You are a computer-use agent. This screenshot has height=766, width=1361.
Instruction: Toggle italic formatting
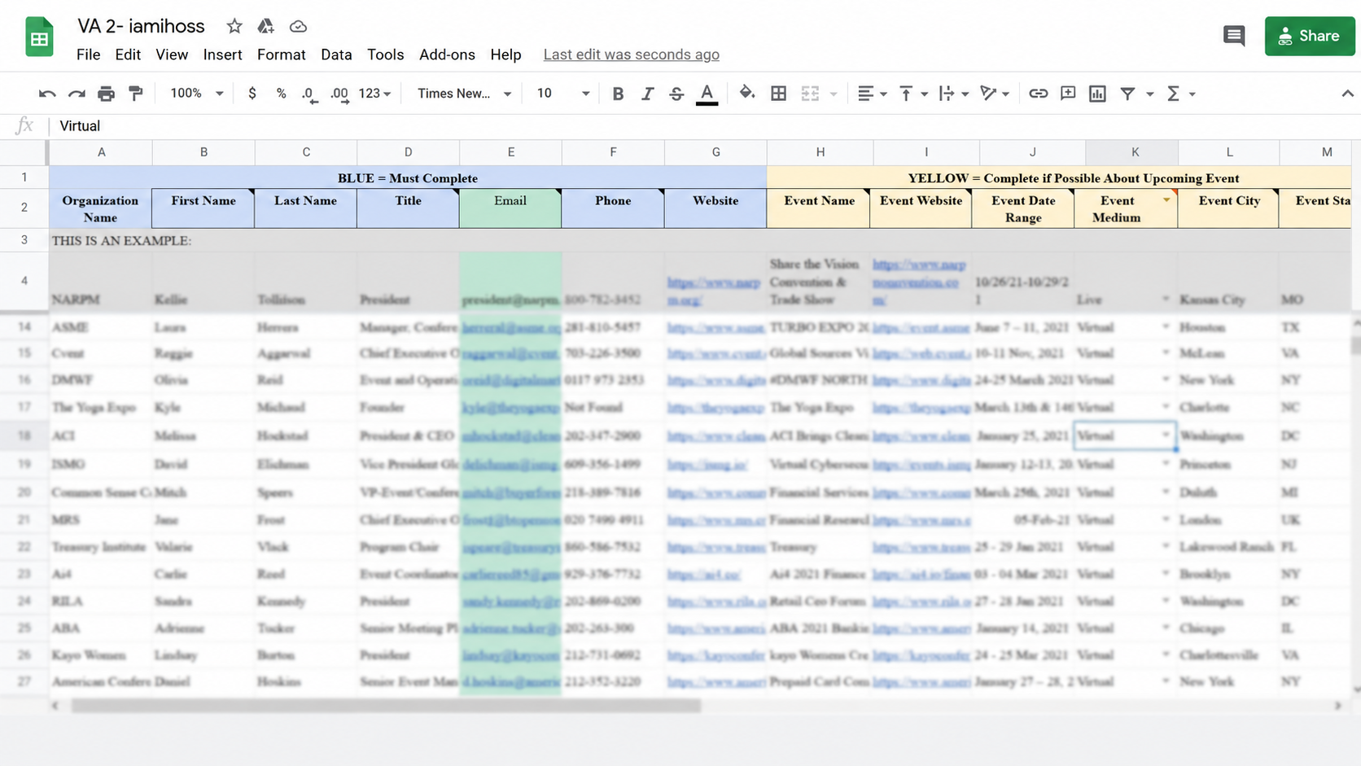point(647,94)
